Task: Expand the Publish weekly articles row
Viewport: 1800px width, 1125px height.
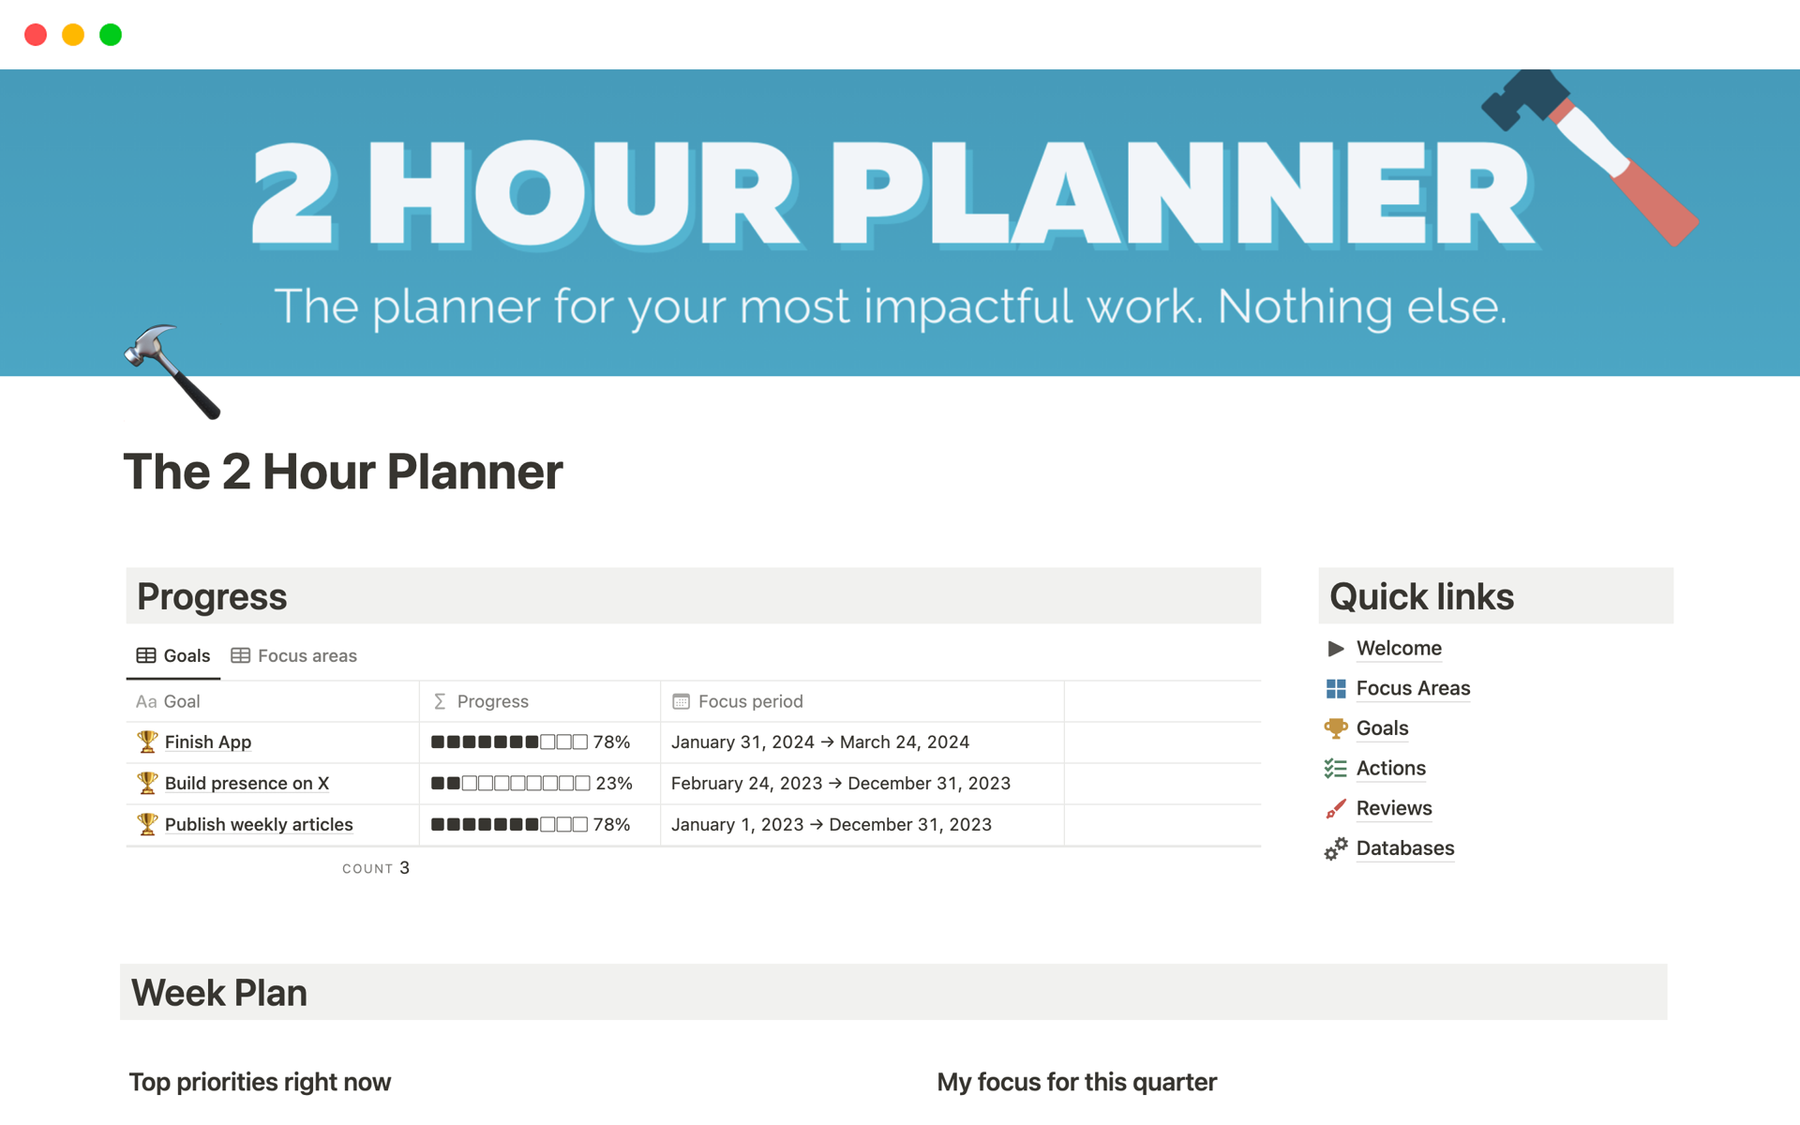Action: point(255,823)
